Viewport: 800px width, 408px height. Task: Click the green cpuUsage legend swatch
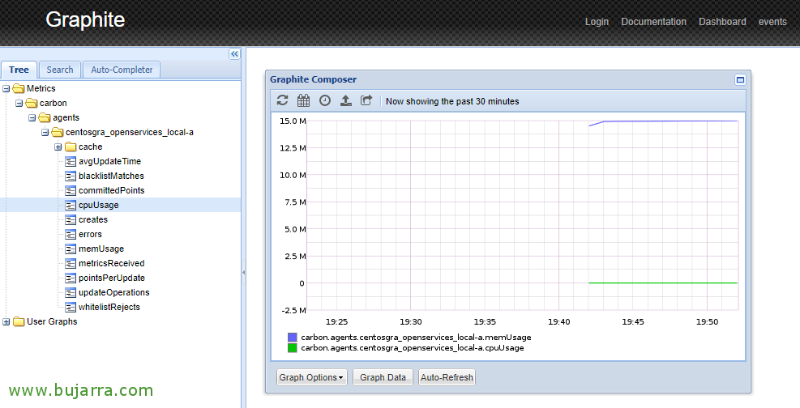point(293,348)
